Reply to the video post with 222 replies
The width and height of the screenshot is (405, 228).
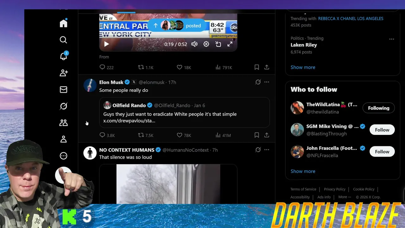(x=106, y=67)
